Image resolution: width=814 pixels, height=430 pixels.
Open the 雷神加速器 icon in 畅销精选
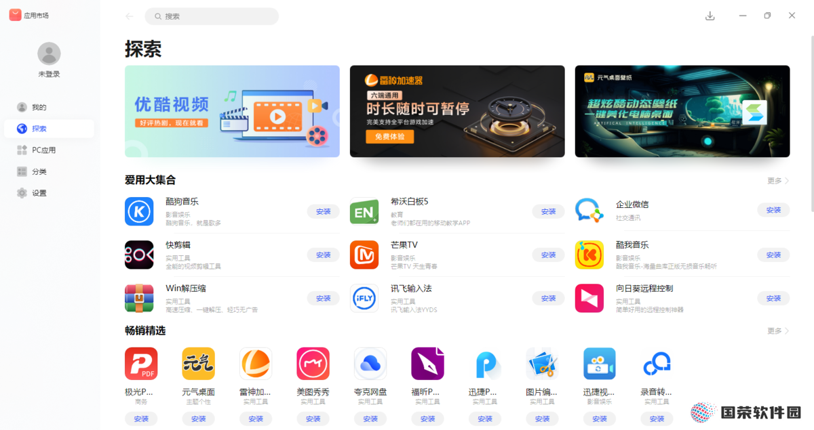tap(256, 364)
